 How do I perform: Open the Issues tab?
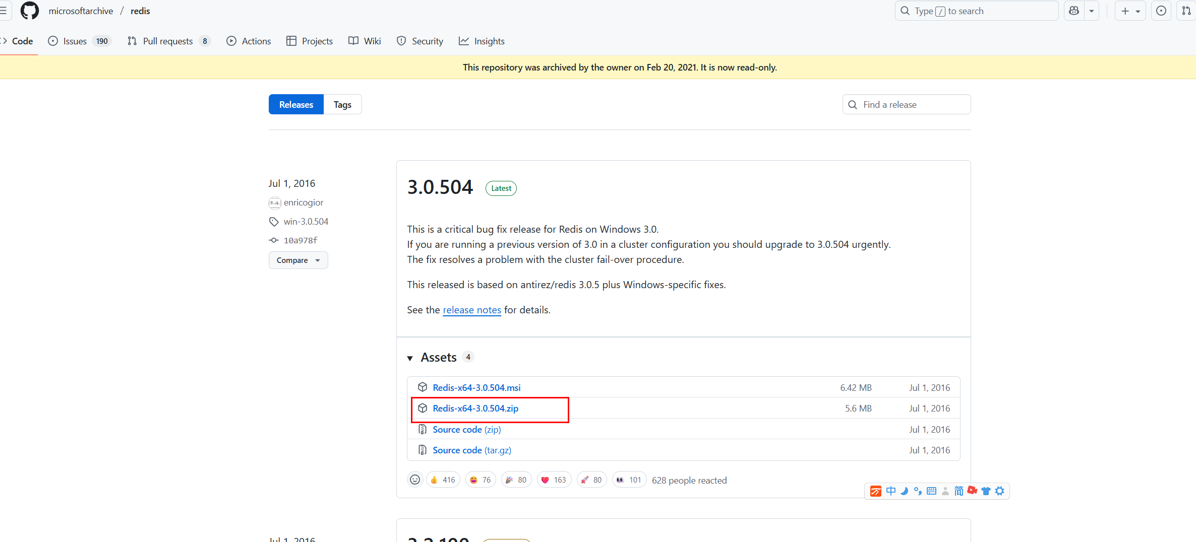coord(79,41)
